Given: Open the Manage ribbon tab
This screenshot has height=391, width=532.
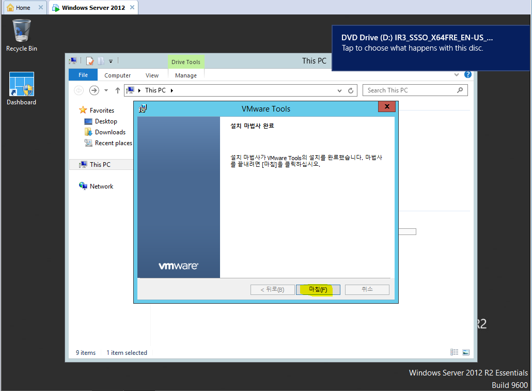Looking at the screenshot, I should 186,75.
